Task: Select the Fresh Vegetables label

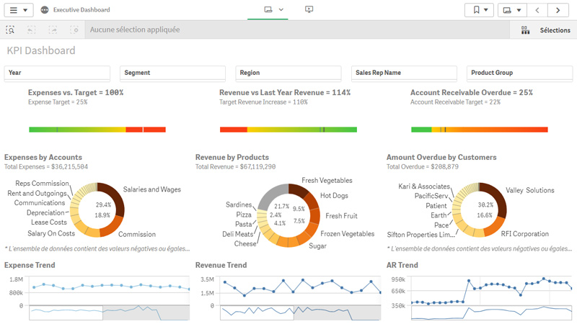Action: click(327, 181)
